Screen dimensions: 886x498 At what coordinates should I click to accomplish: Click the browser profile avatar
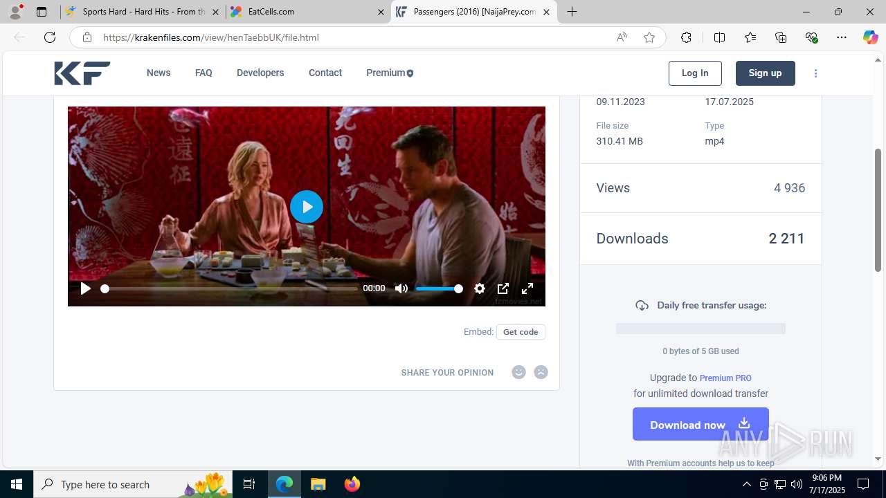(15, 12)
